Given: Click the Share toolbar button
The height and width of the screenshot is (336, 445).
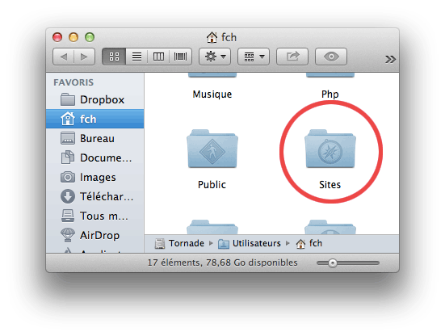Looking at the screenshot, I should (x=292, y=57).
